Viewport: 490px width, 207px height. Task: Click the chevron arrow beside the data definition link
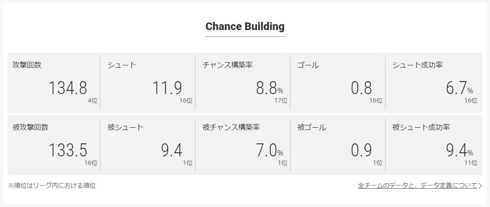pyautogui.click(x=480, y=186)
